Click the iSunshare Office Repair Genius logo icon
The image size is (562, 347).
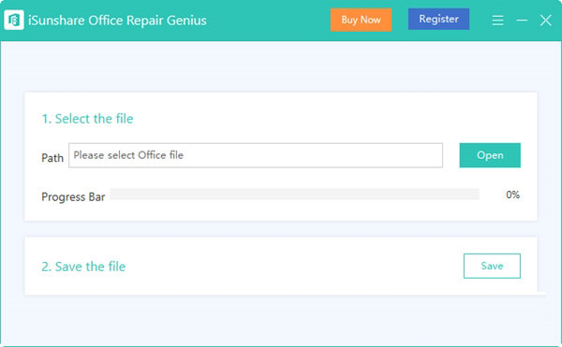(x=14, y=20)
